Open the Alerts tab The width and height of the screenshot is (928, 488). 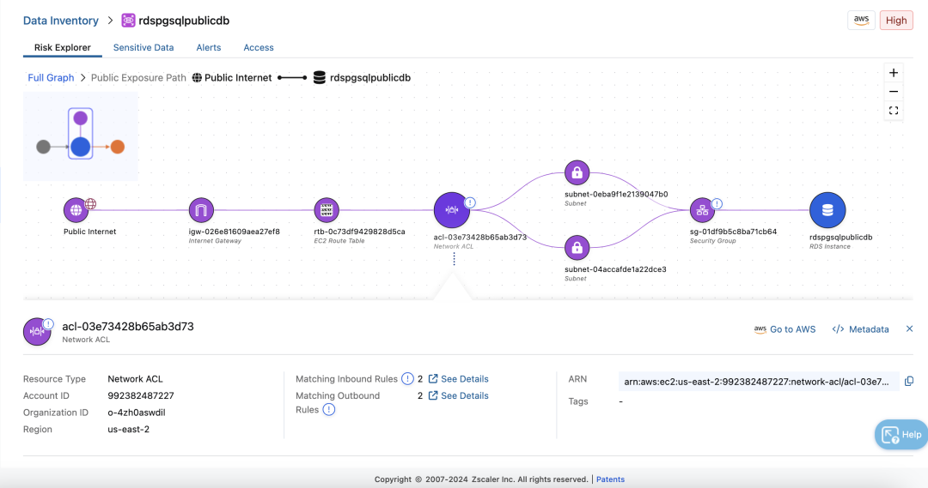point(209,48)
